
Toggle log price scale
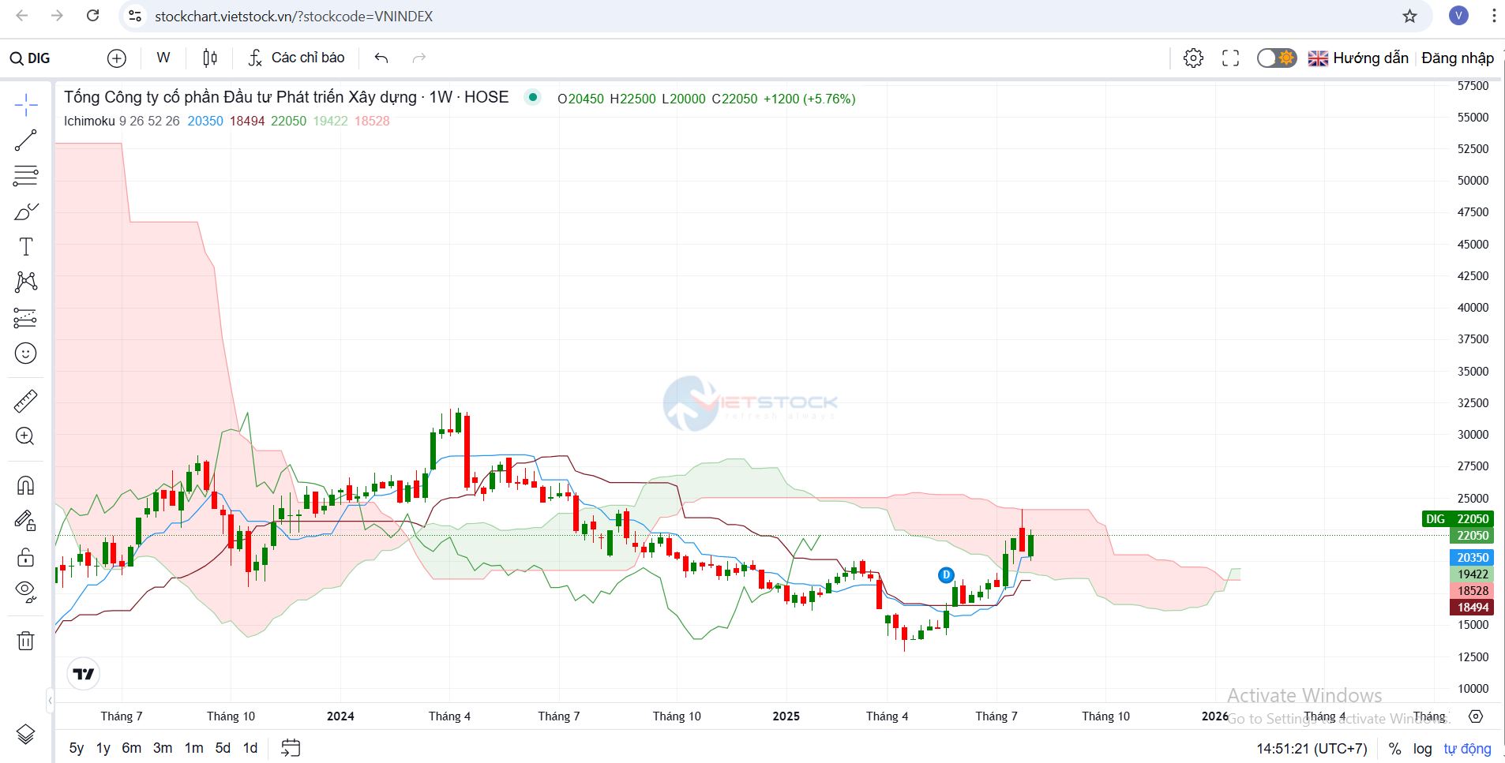(1422, 748)
